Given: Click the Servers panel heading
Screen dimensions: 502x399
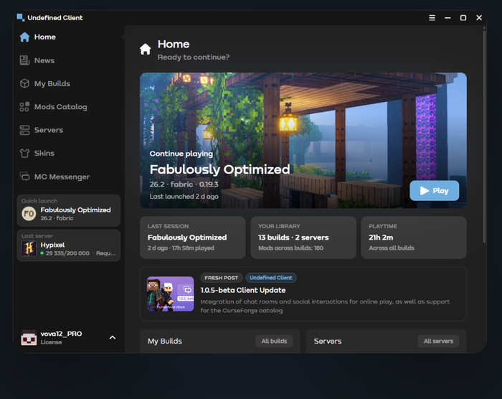Looking at the screenshot, I should (328, 341).
